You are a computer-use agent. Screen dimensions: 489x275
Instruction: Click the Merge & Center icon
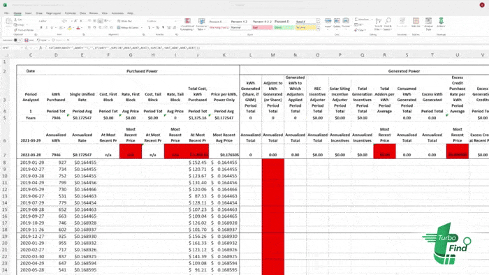[x=119, y=27]
